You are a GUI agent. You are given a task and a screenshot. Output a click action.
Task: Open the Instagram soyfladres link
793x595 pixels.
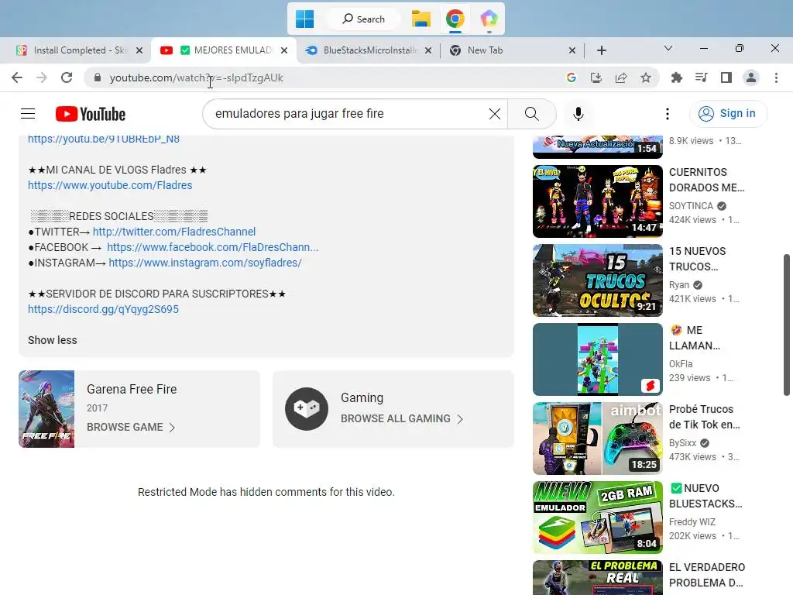point(204,263)
